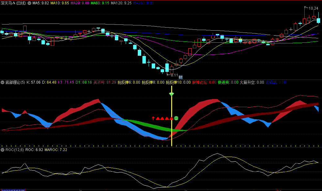Click the MAROC: 7.22 value
This screenshot has width=322, height=191.
tap(56, 150)
